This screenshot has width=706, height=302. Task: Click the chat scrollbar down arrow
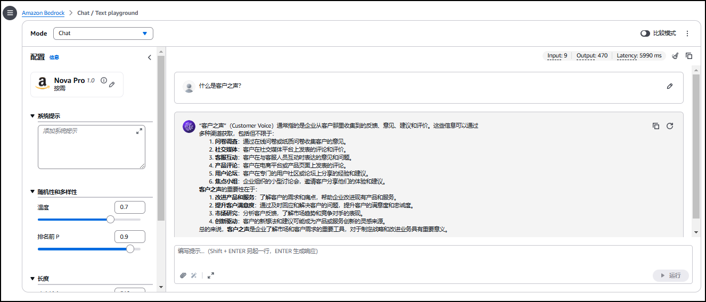[696, 232]
